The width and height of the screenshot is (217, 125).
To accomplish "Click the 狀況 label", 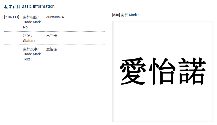I will click(27, 36).
